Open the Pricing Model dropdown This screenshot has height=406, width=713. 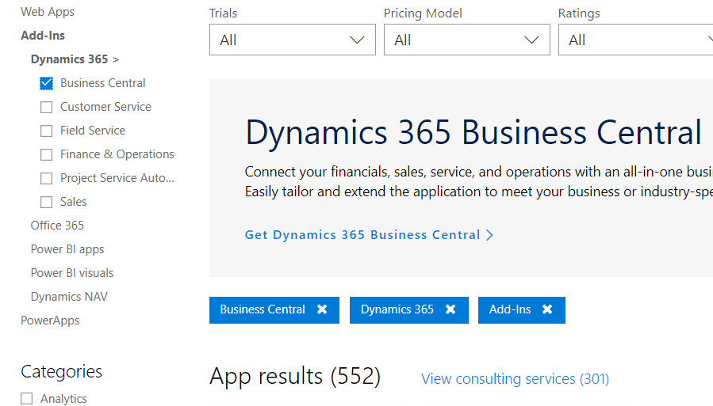coord(467,40)
